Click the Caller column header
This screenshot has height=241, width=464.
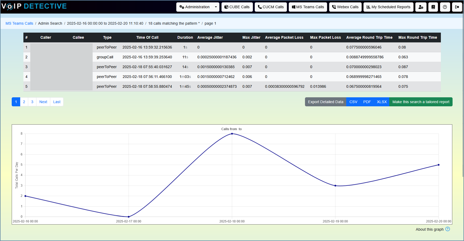(x=46, y=37)
